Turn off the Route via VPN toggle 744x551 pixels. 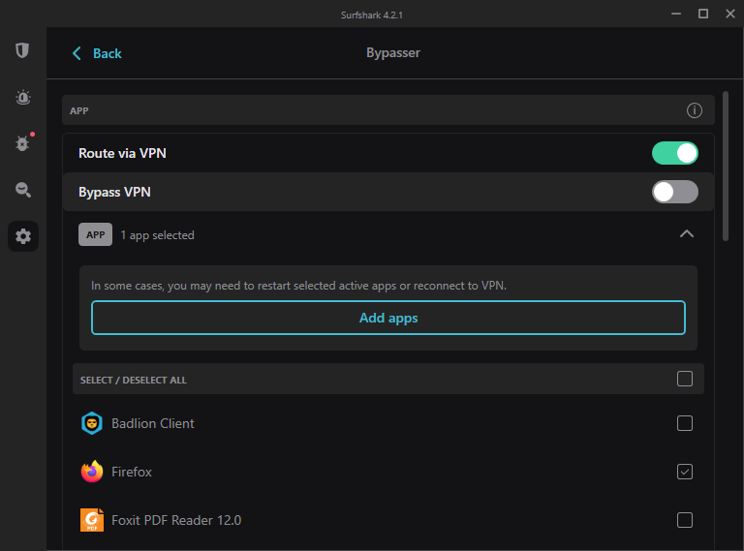pyautogui.click(x=674, y=153)
